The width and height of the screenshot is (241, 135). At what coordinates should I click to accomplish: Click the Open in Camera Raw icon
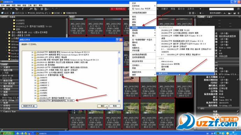[x=42, y=9]
